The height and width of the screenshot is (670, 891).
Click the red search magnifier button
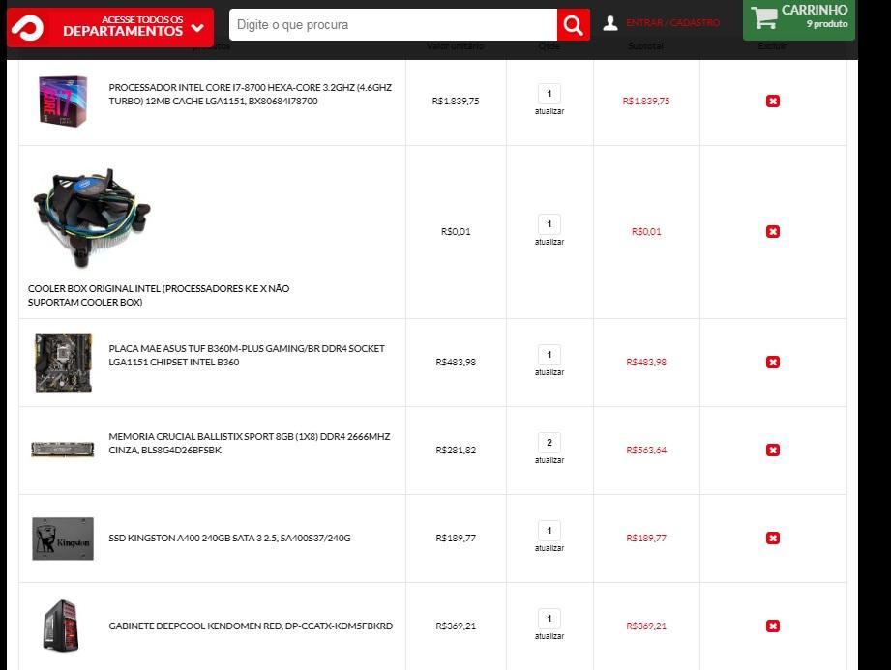coord(573,24)
